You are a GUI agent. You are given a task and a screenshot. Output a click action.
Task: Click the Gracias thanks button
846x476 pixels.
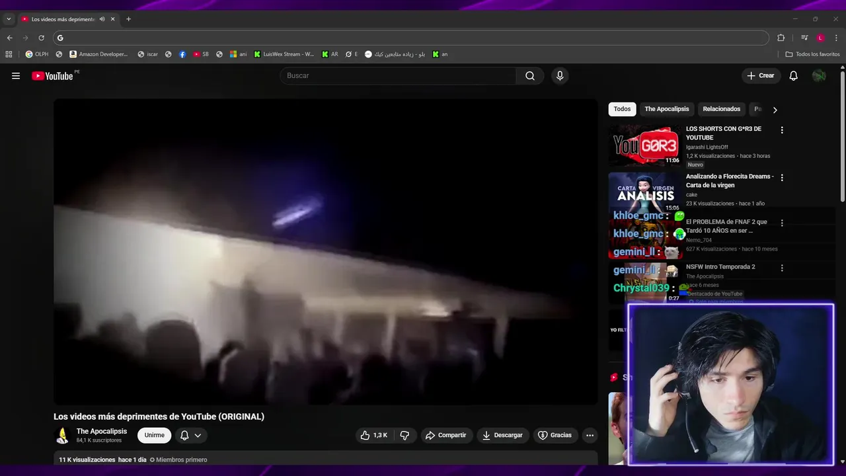[555, 435]
